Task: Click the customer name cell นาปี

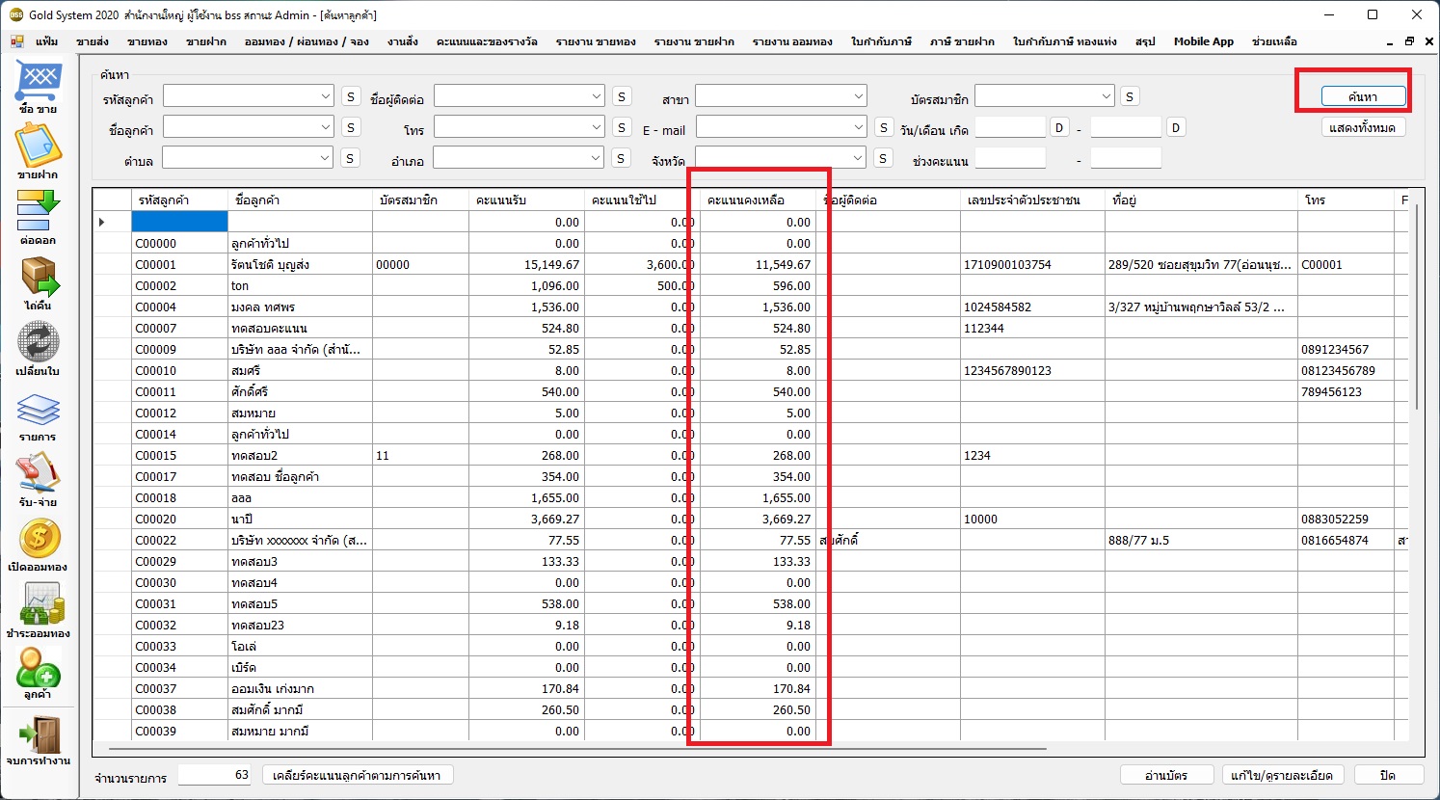Action: pyautogui.click(x=300, y=519)
